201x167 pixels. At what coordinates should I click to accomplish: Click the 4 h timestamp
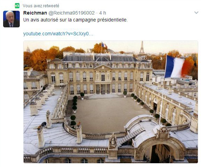point(103,13)
